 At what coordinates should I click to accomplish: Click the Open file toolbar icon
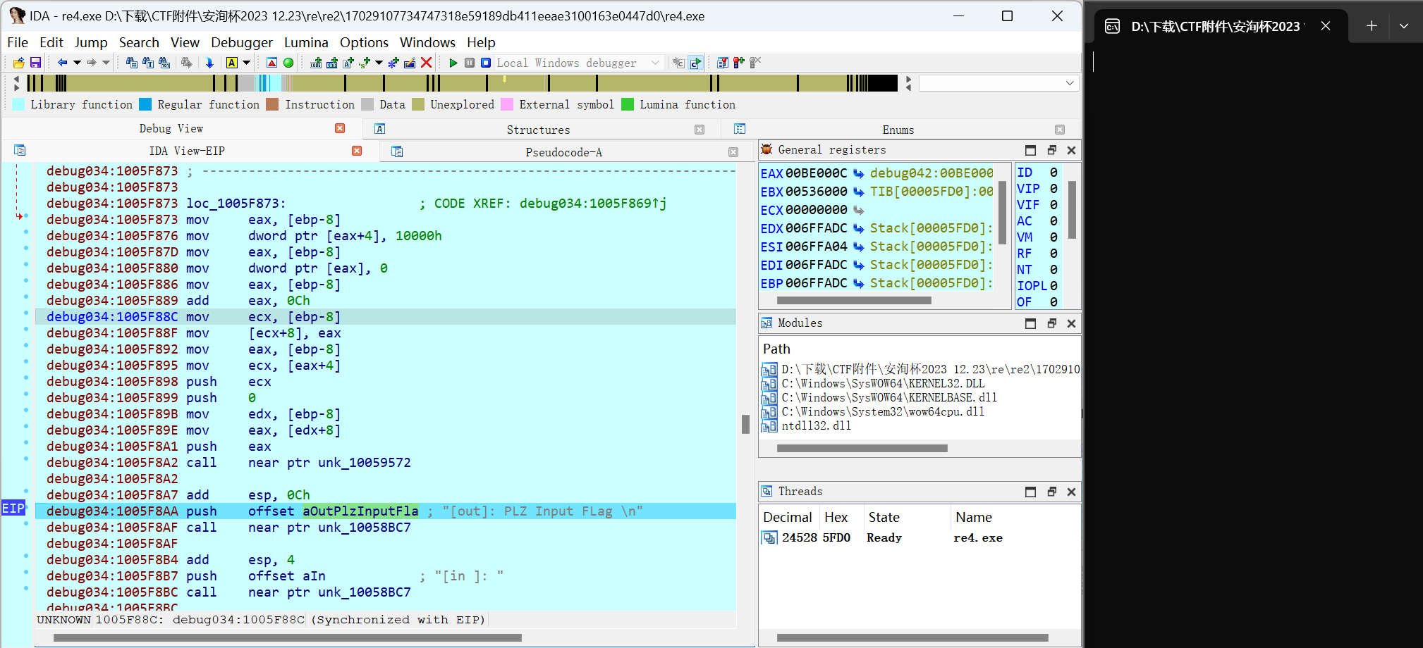coord(19,63)
